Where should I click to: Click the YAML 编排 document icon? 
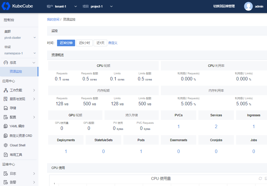point(5,126)
